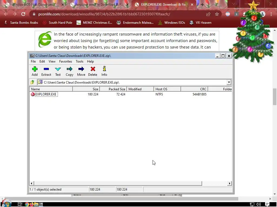Extract the archive using the Extract icon
The image size is (277, 207).
click(46, 71)
